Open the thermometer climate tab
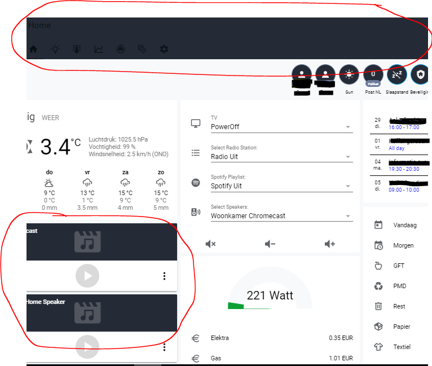The height and width of the screenshot is (366, 432). click(77, 49)
